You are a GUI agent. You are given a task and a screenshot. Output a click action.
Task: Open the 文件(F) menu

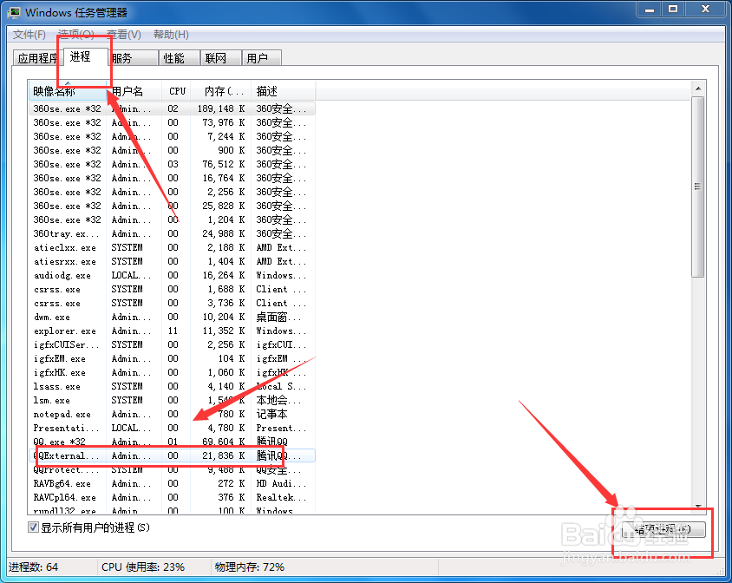pyautogui.click(x=29, y=35)
